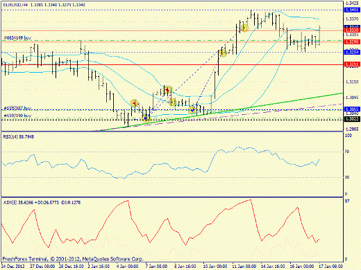Click the 28 Dec 16:00 time label
The image size is (361, 270).
click(x=72, y=267)
